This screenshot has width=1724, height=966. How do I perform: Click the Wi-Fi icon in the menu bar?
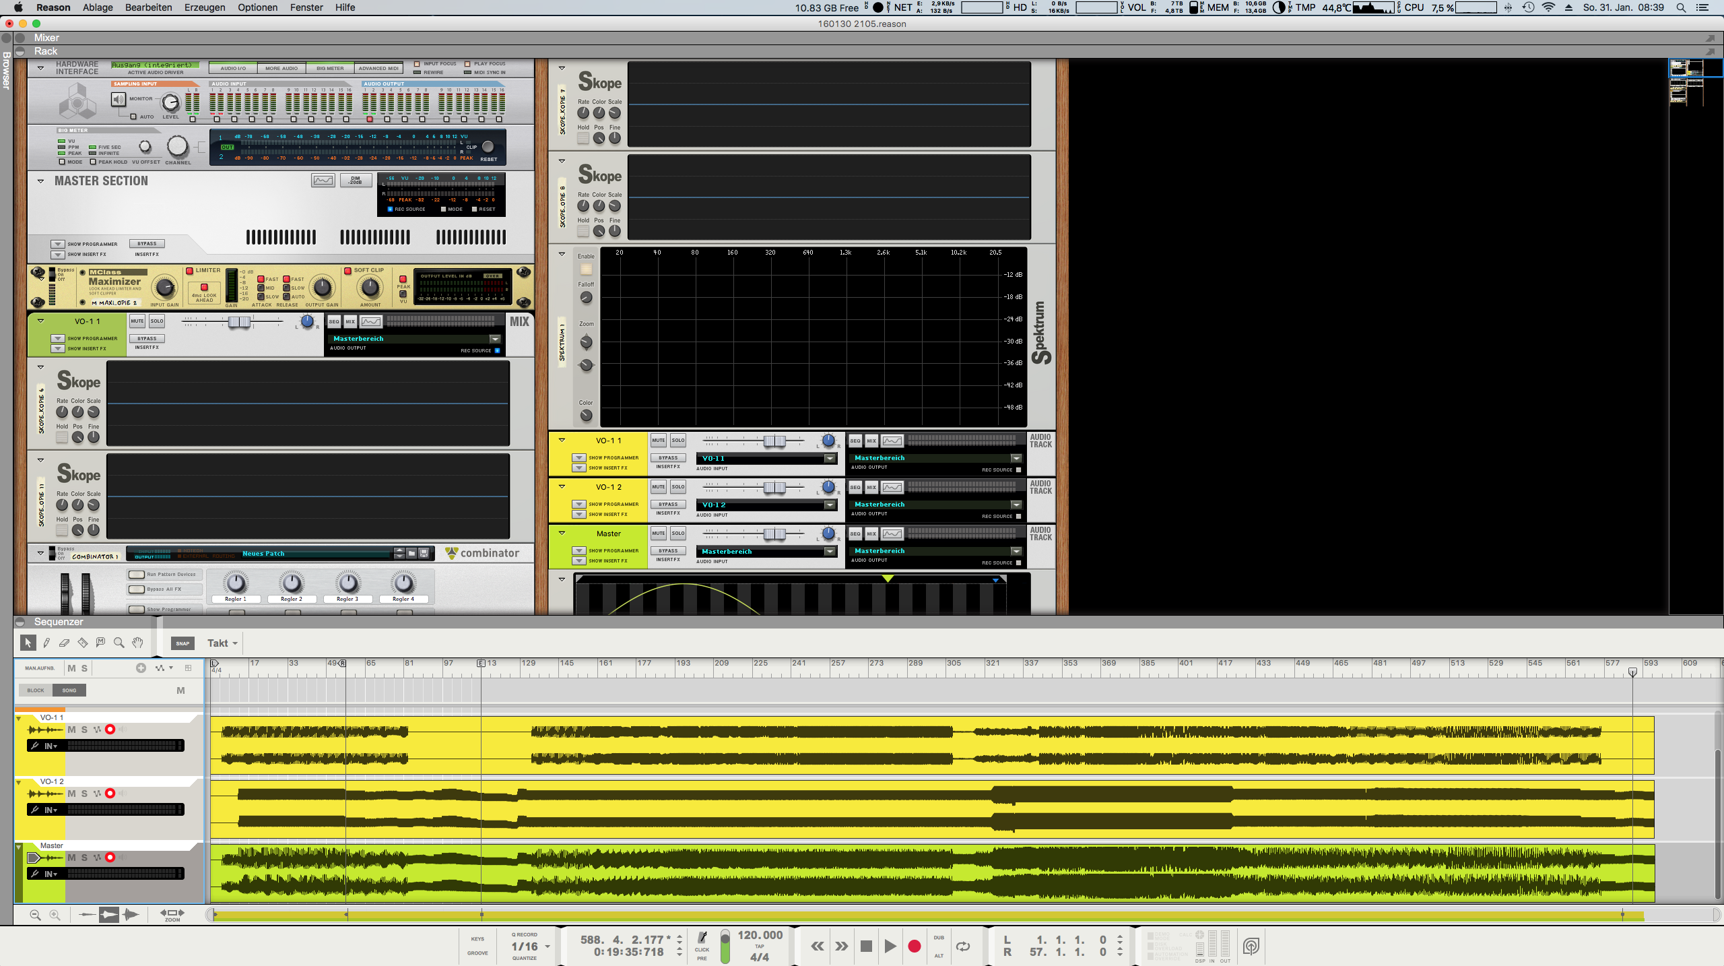[x=1548, y=7]
